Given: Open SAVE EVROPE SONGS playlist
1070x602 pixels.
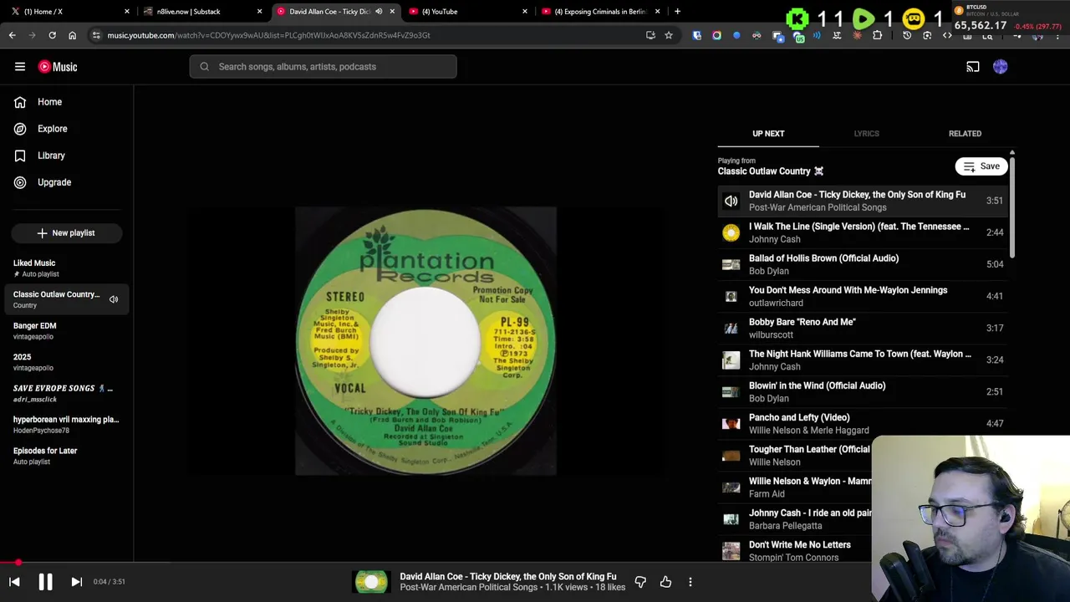Looking at the screenshot, I should (67, 393).
